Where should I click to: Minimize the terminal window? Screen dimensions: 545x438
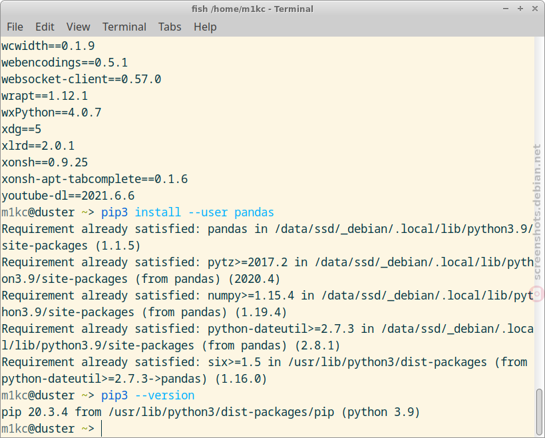pos(506,9)
